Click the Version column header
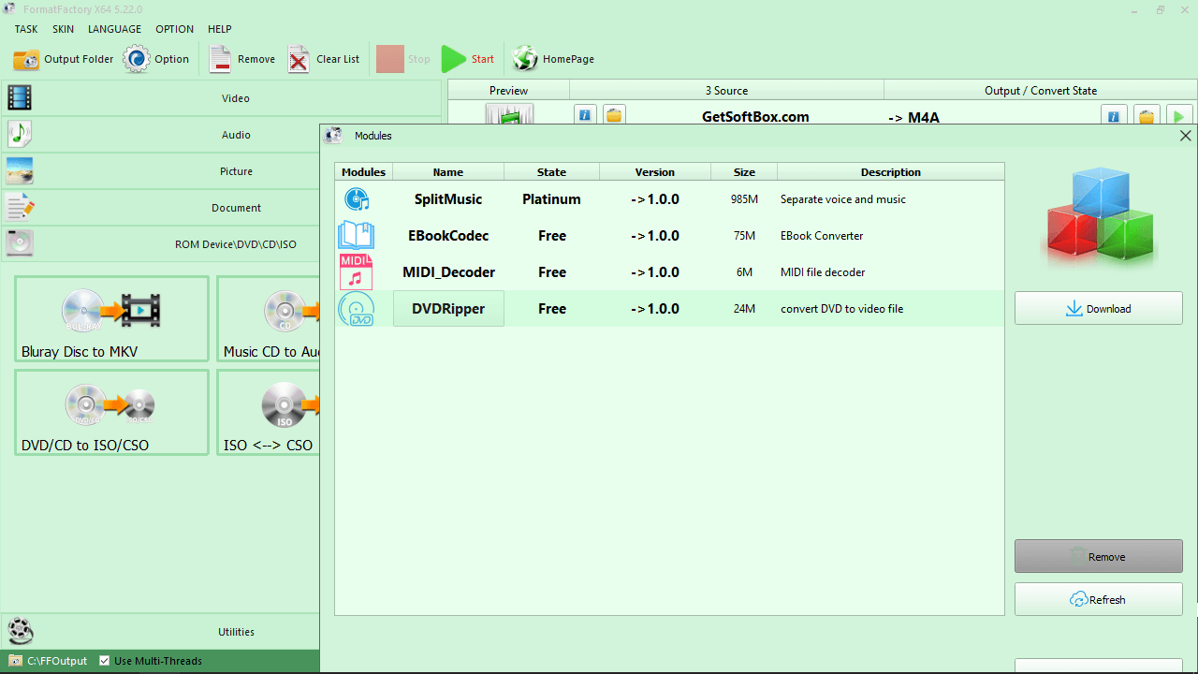The width and height of the screenshot is (1198, 674). (x=655, y=172)
